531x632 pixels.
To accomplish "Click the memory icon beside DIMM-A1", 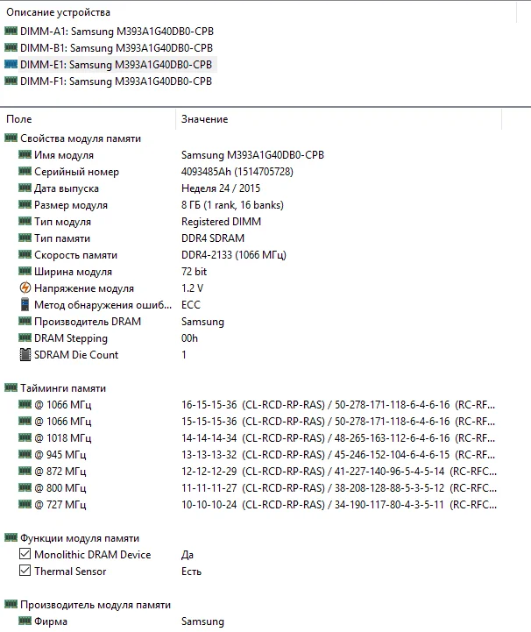I will (11, 31).
